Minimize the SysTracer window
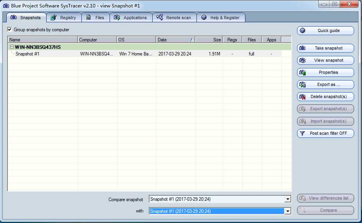Viewport: 362px width, 223px height. pyautogui.click(x=324, y=4)
